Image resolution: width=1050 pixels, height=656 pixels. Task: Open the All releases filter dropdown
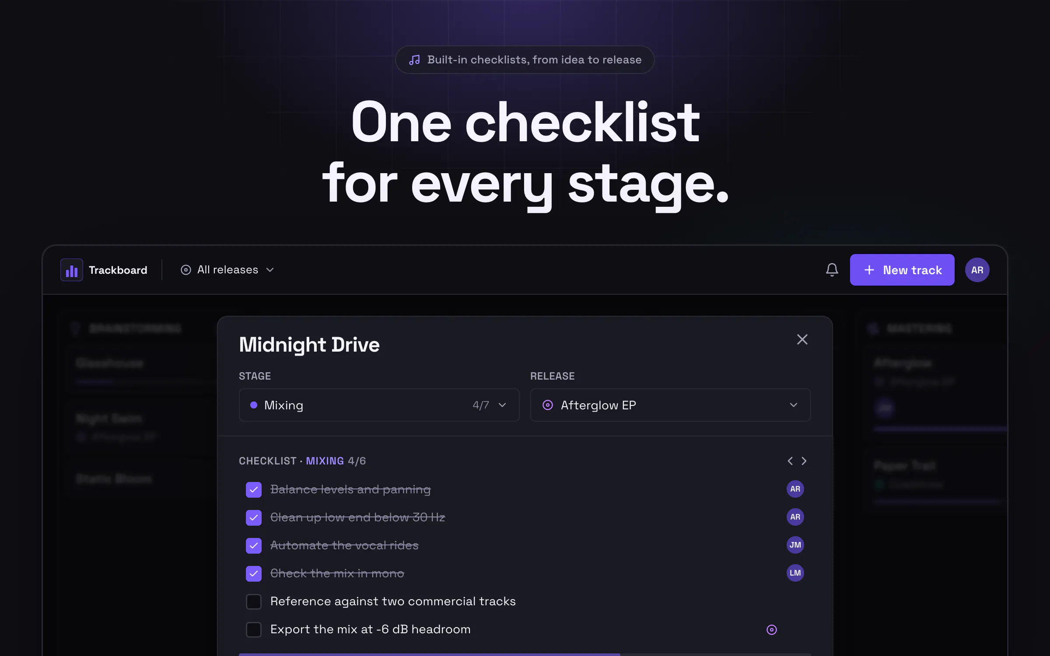tap(227, 270)
